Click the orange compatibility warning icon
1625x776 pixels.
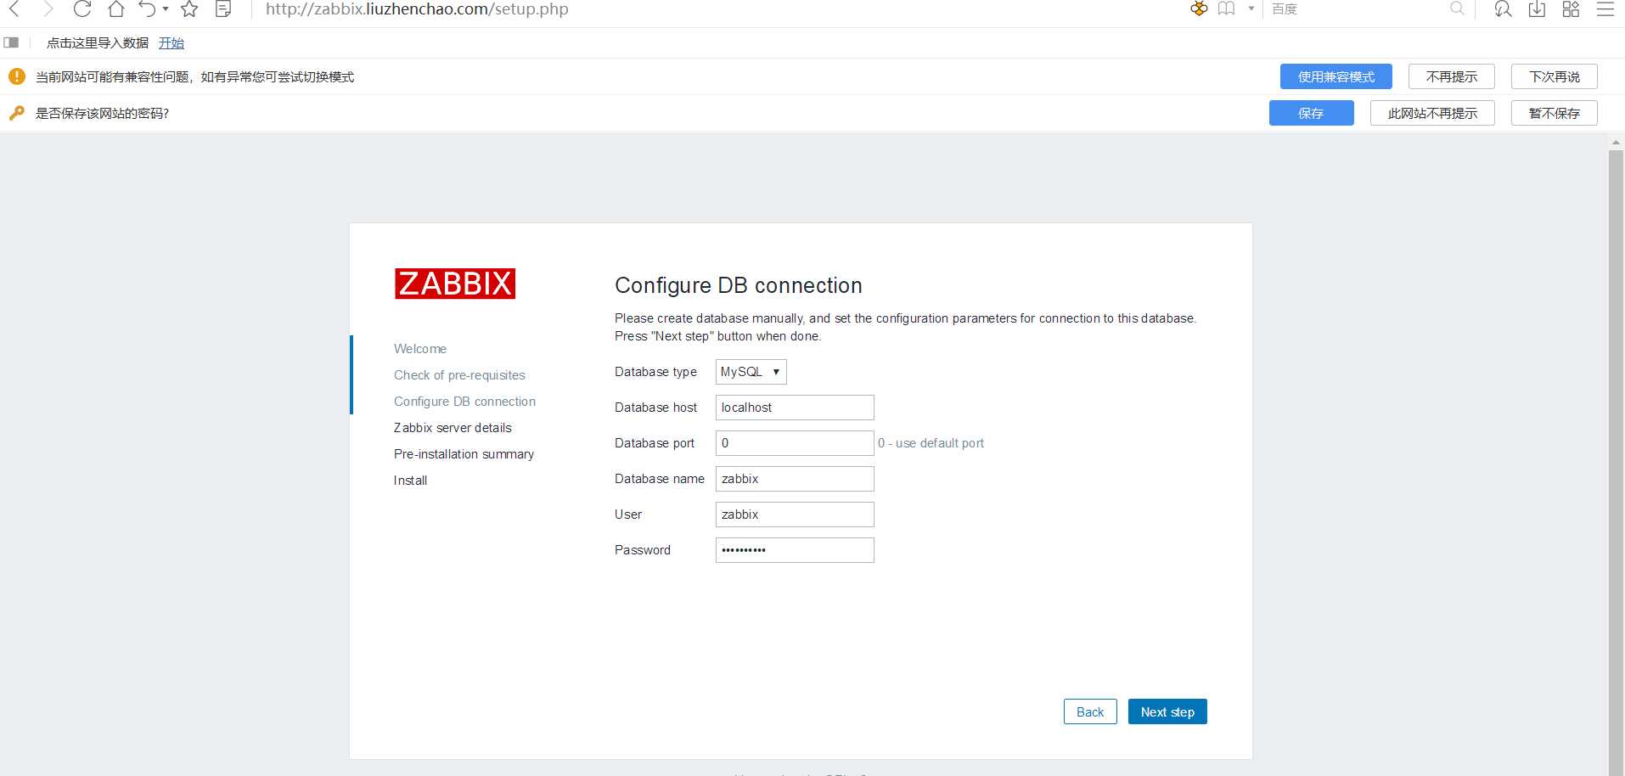point(17,76)
